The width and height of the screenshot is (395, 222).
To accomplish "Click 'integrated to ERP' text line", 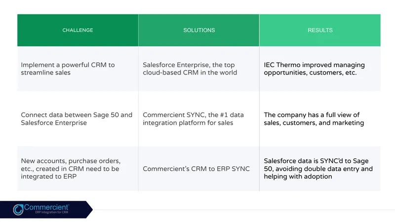I will click(48, 177).
